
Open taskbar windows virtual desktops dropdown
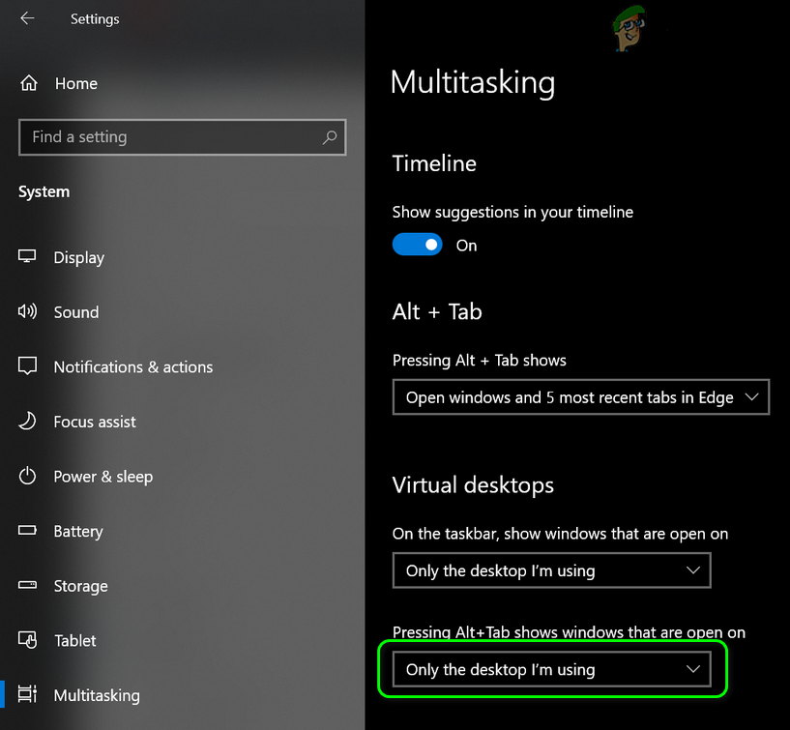click(552, 570)
